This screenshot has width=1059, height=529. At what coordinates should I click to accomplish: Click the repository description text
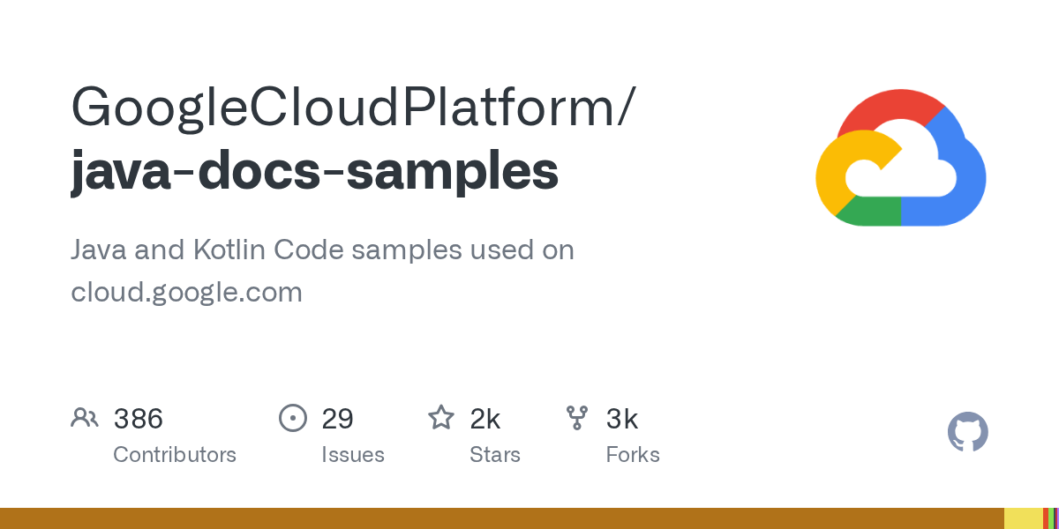[323, 271]
